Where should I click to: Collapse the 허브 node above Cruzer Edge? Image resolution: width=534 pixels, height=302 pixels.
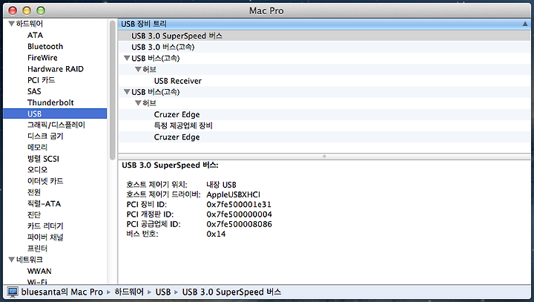click(138, 103)
